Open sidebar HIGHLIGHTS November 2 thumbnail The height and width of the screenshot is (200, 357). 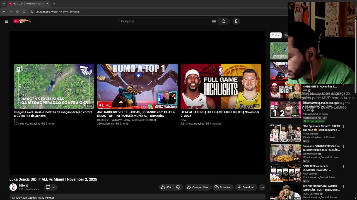285,89
